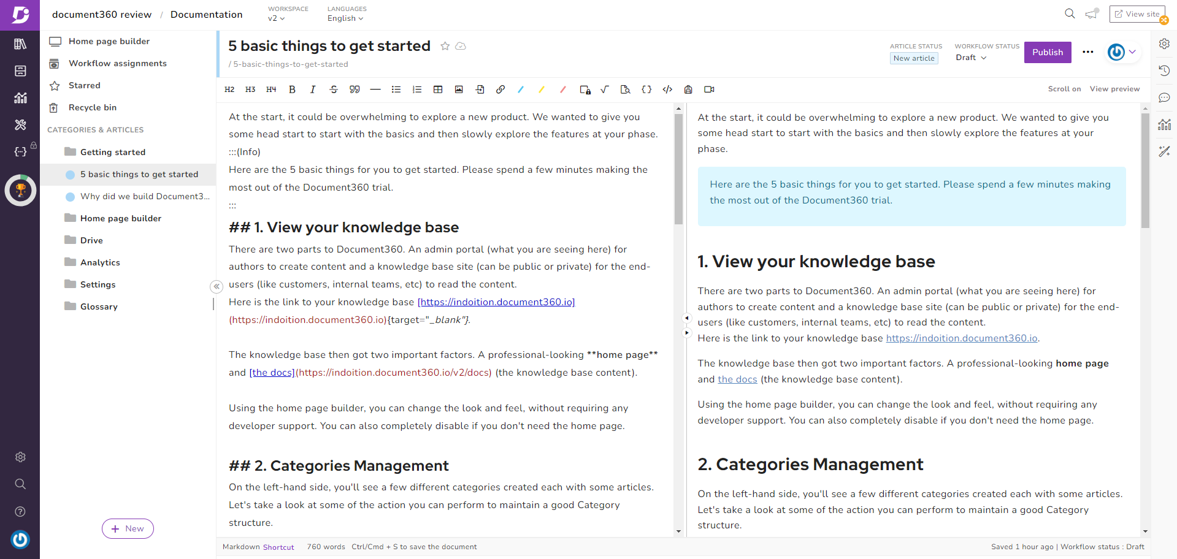
Task: Open article settings gear in right rail
Action: [1164, 44]
